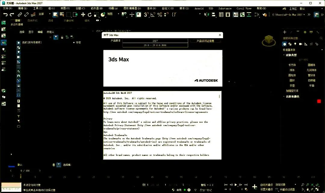Toggle 自动关键点 auto key mode
Image resolution: width=325 pixels, height=193 pixels.
[266, 185]
